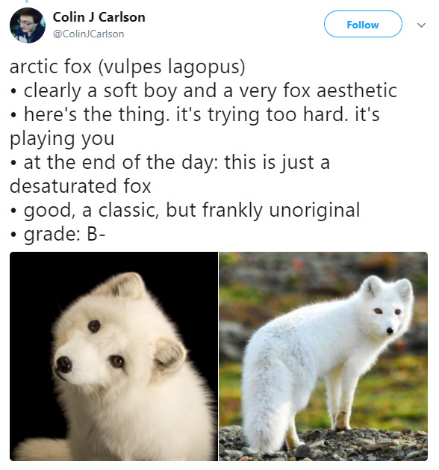Viewport: 439px width, 470px height.
Task: Select the 'at the end of the day' line
Action: [170, 162]
